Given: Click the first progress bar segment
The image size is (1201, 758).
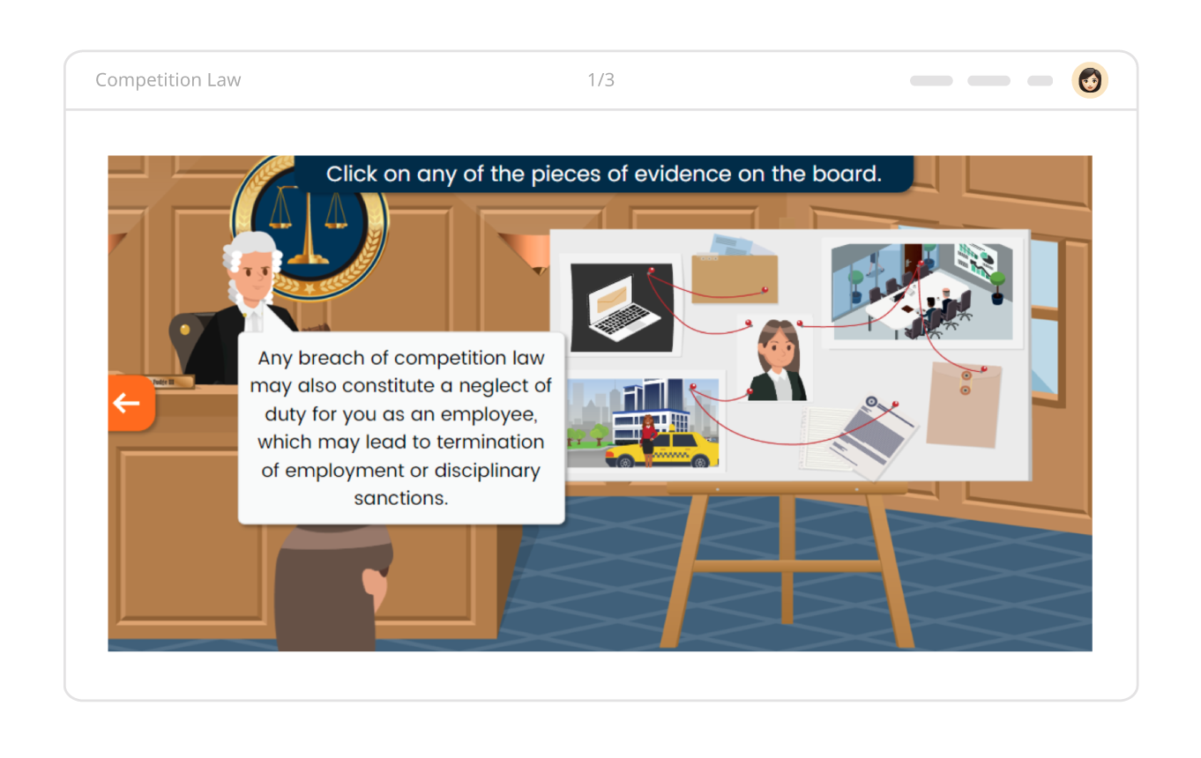Looking at the screenshot, I should [x=930, y=80].
